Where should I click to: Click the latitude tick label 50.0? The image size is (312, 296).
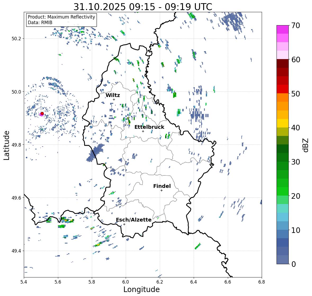[16, 92]
